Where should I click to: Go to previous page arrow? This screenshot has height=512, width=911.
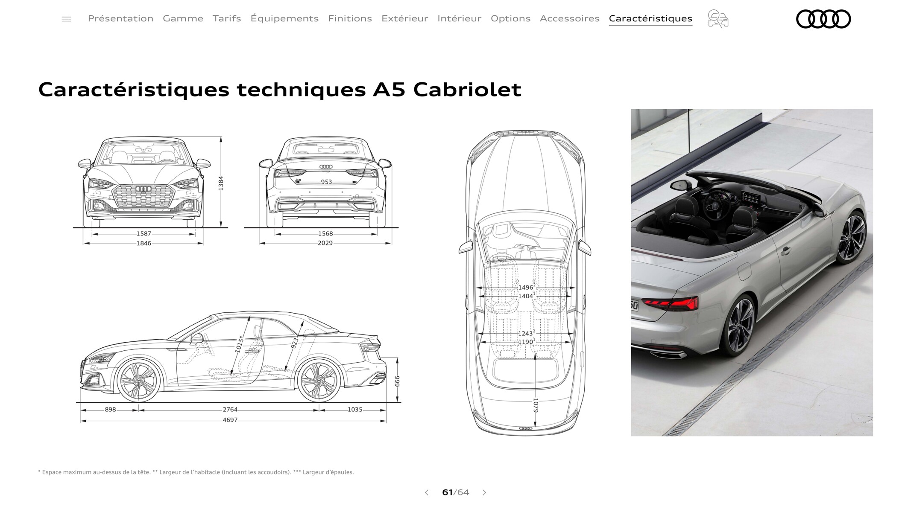click(x=427, y=492)
